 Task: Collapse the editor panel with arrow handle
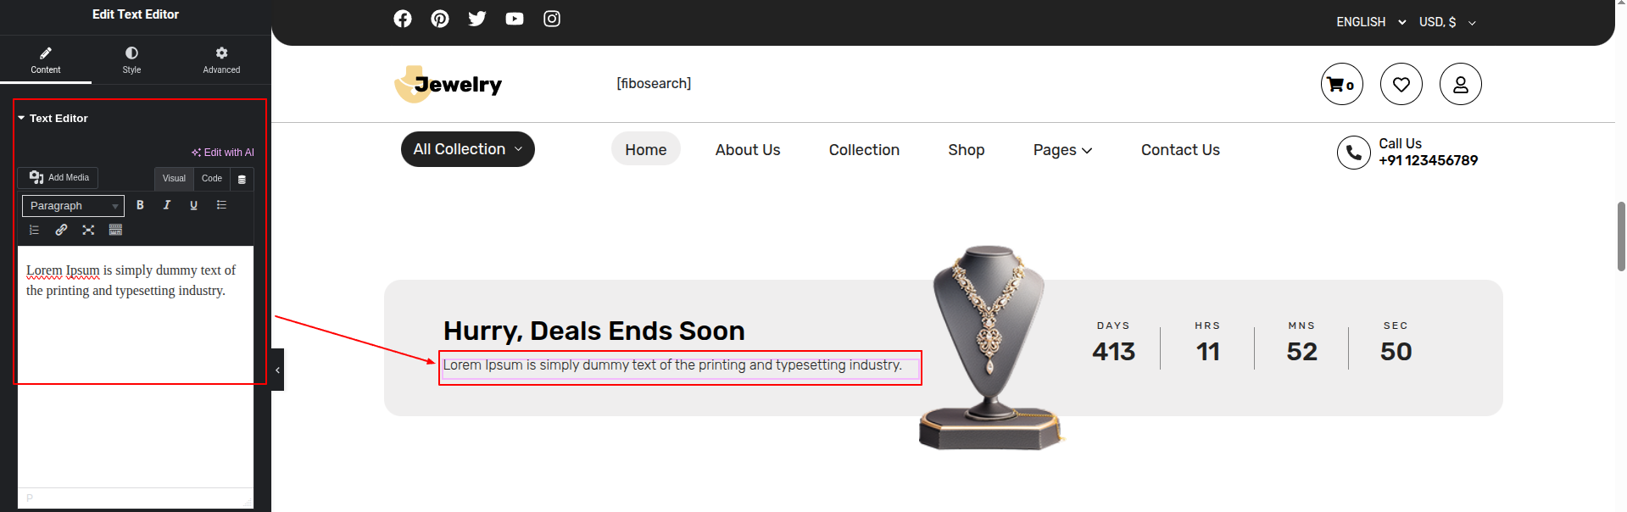tap(277, 370)
